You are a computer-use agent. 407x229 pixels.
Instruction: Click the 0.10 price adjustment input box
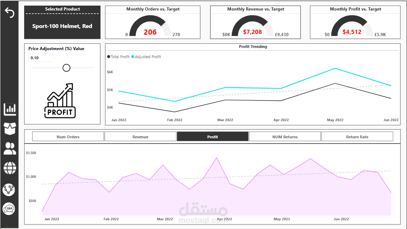click(41, 57)
